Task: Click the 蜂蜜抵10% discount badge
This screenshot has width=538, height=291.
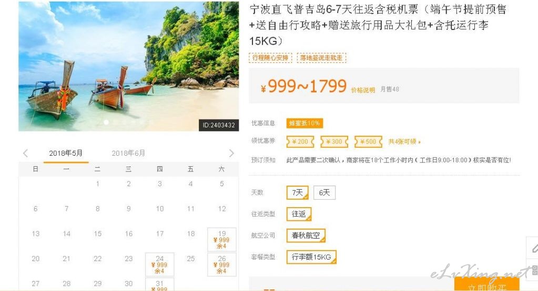Action: (x=304, y=123)
